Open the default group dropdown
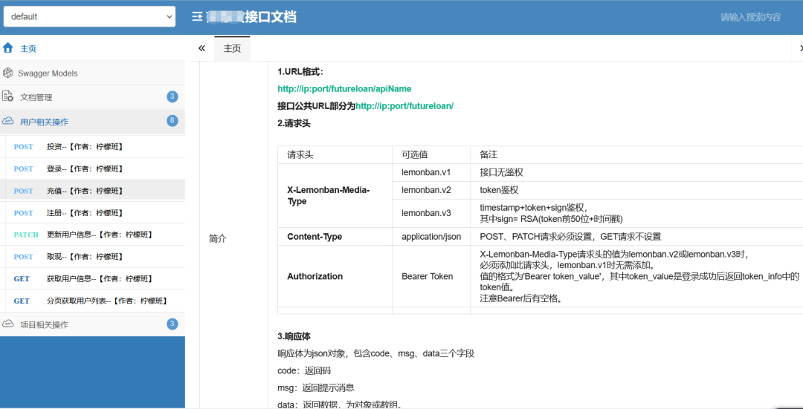The image size is (803, 409). click(x=90, y=16)
